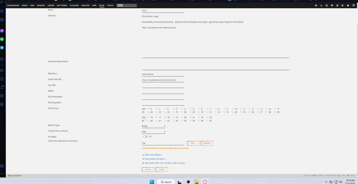The image size is (358, 184).
Task: Open the system info monitor icon
Action: (337, 5)
